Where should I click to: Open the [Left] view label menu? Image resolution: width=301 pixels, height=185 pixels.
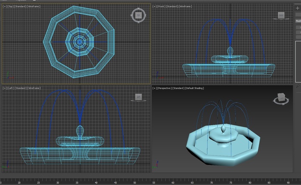tap(11, 88)
